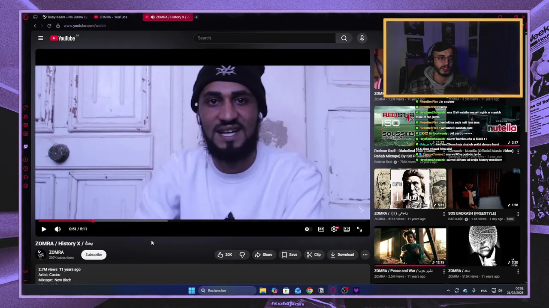Viewport: 549px width, 308px height.
Task: Open Opera sidebar settings gear
Action: (26, 186)
